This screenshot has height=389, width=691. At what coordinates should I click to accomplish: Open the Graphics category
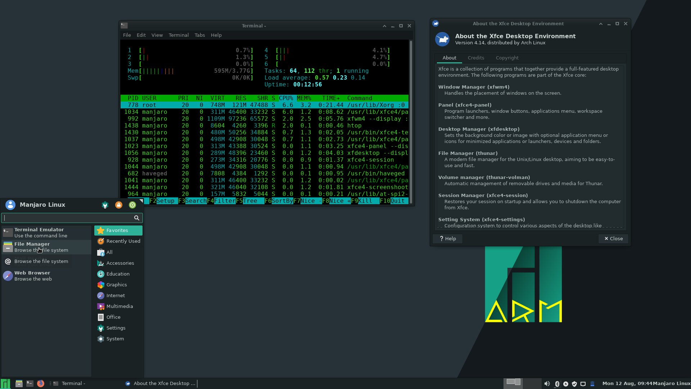coord(118,285)
